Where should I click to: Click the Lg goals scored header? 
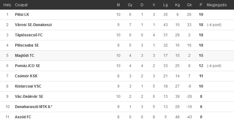[166, 5]
